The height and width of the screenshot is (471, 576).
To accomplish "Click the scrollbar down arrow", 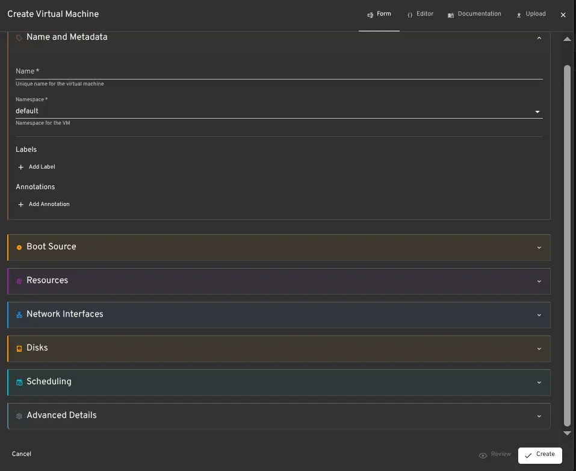I will click(x=567, y=434).
